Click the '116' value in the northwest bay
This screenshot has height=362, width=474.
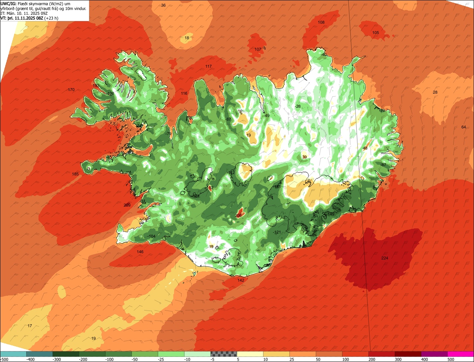(184, 93)
